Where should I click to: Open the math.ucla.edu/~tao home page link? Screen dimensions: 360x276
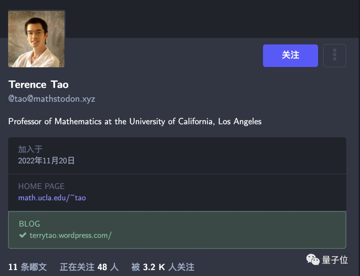tap(52, 198)
